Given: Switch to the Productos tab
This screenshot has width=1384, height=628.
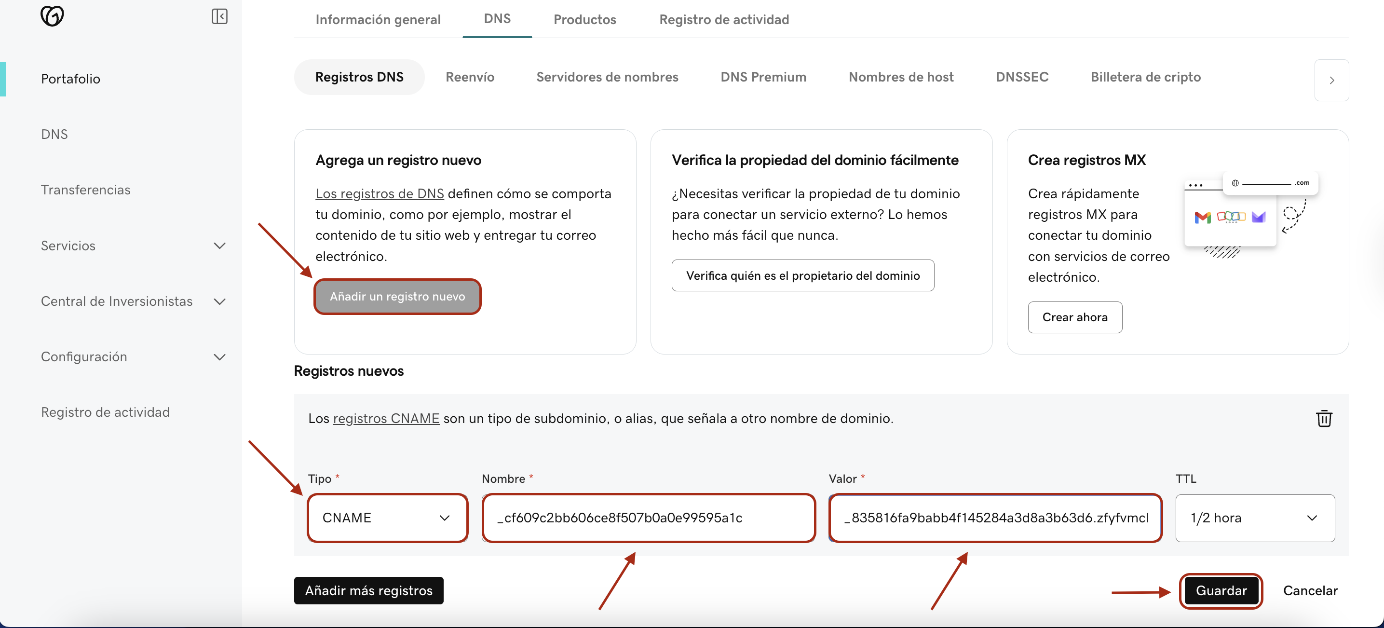Looking at the screenshot, I should pos(584,19).
